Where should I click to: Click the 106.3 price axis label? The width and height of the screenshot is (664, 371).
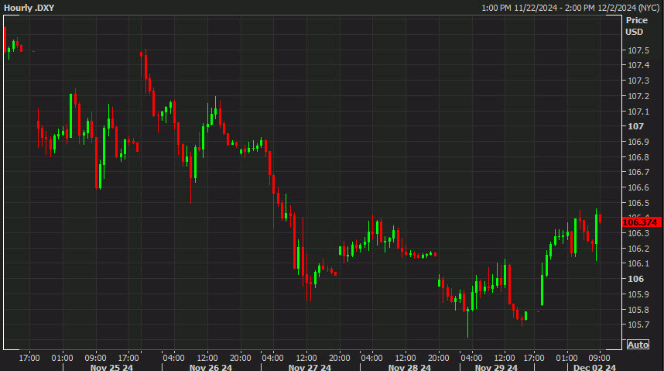(x=638, y=233)
